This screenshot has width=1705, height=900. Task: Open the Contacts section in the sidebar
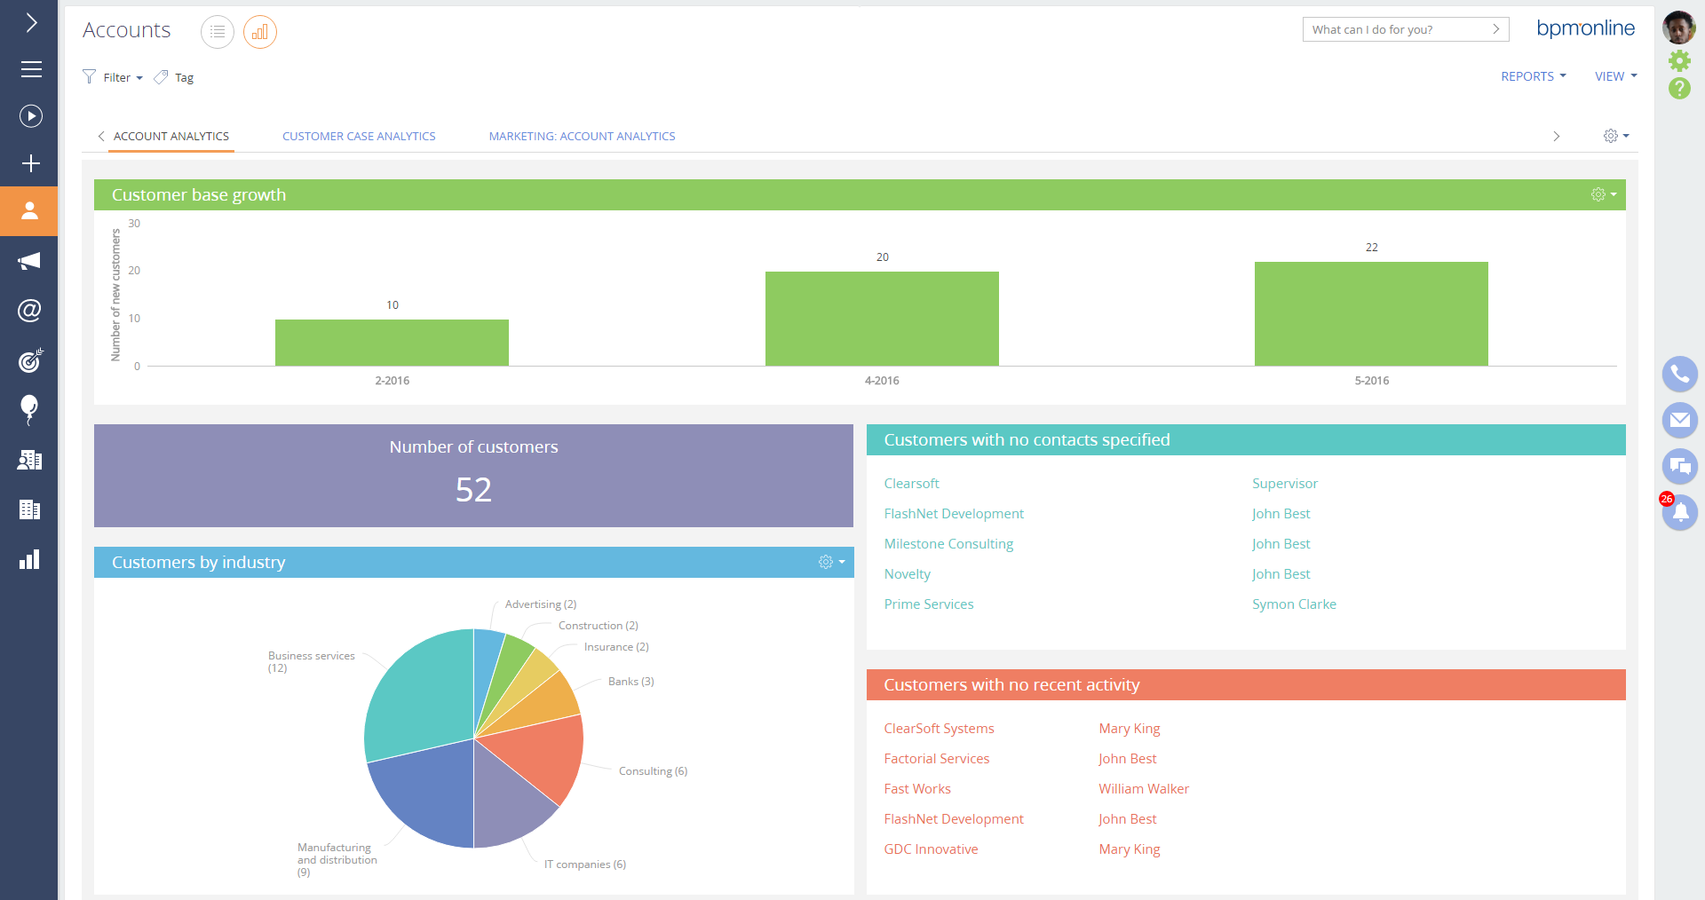(29, 211)
